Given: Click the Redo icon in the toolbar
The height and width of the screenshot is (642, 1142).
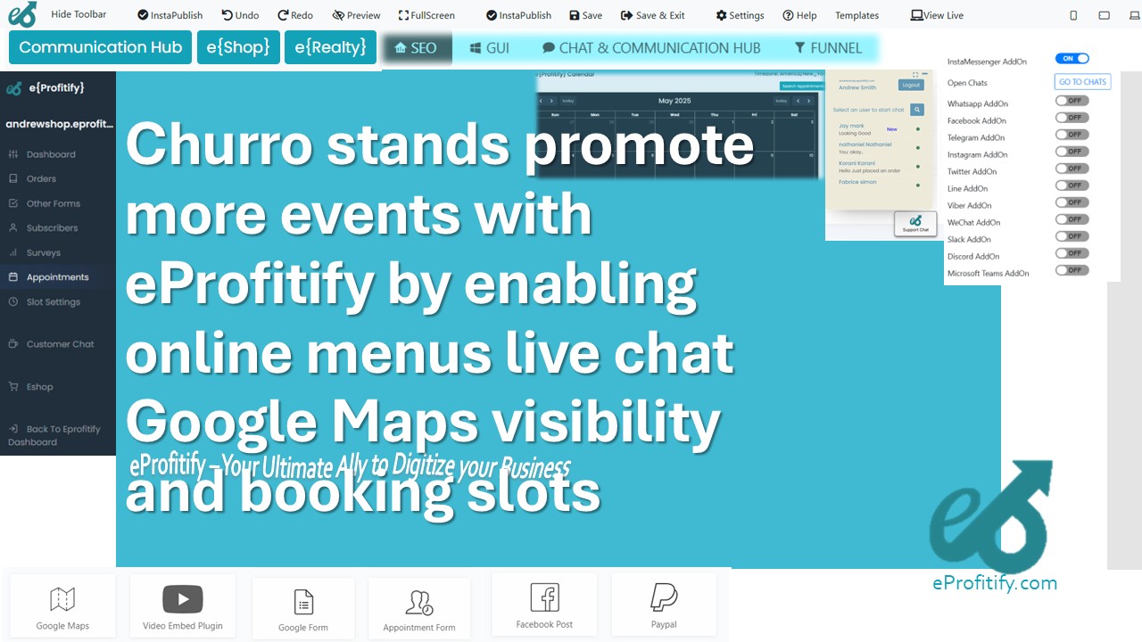Looking at the screenshot, I should (x=282, y=14).
